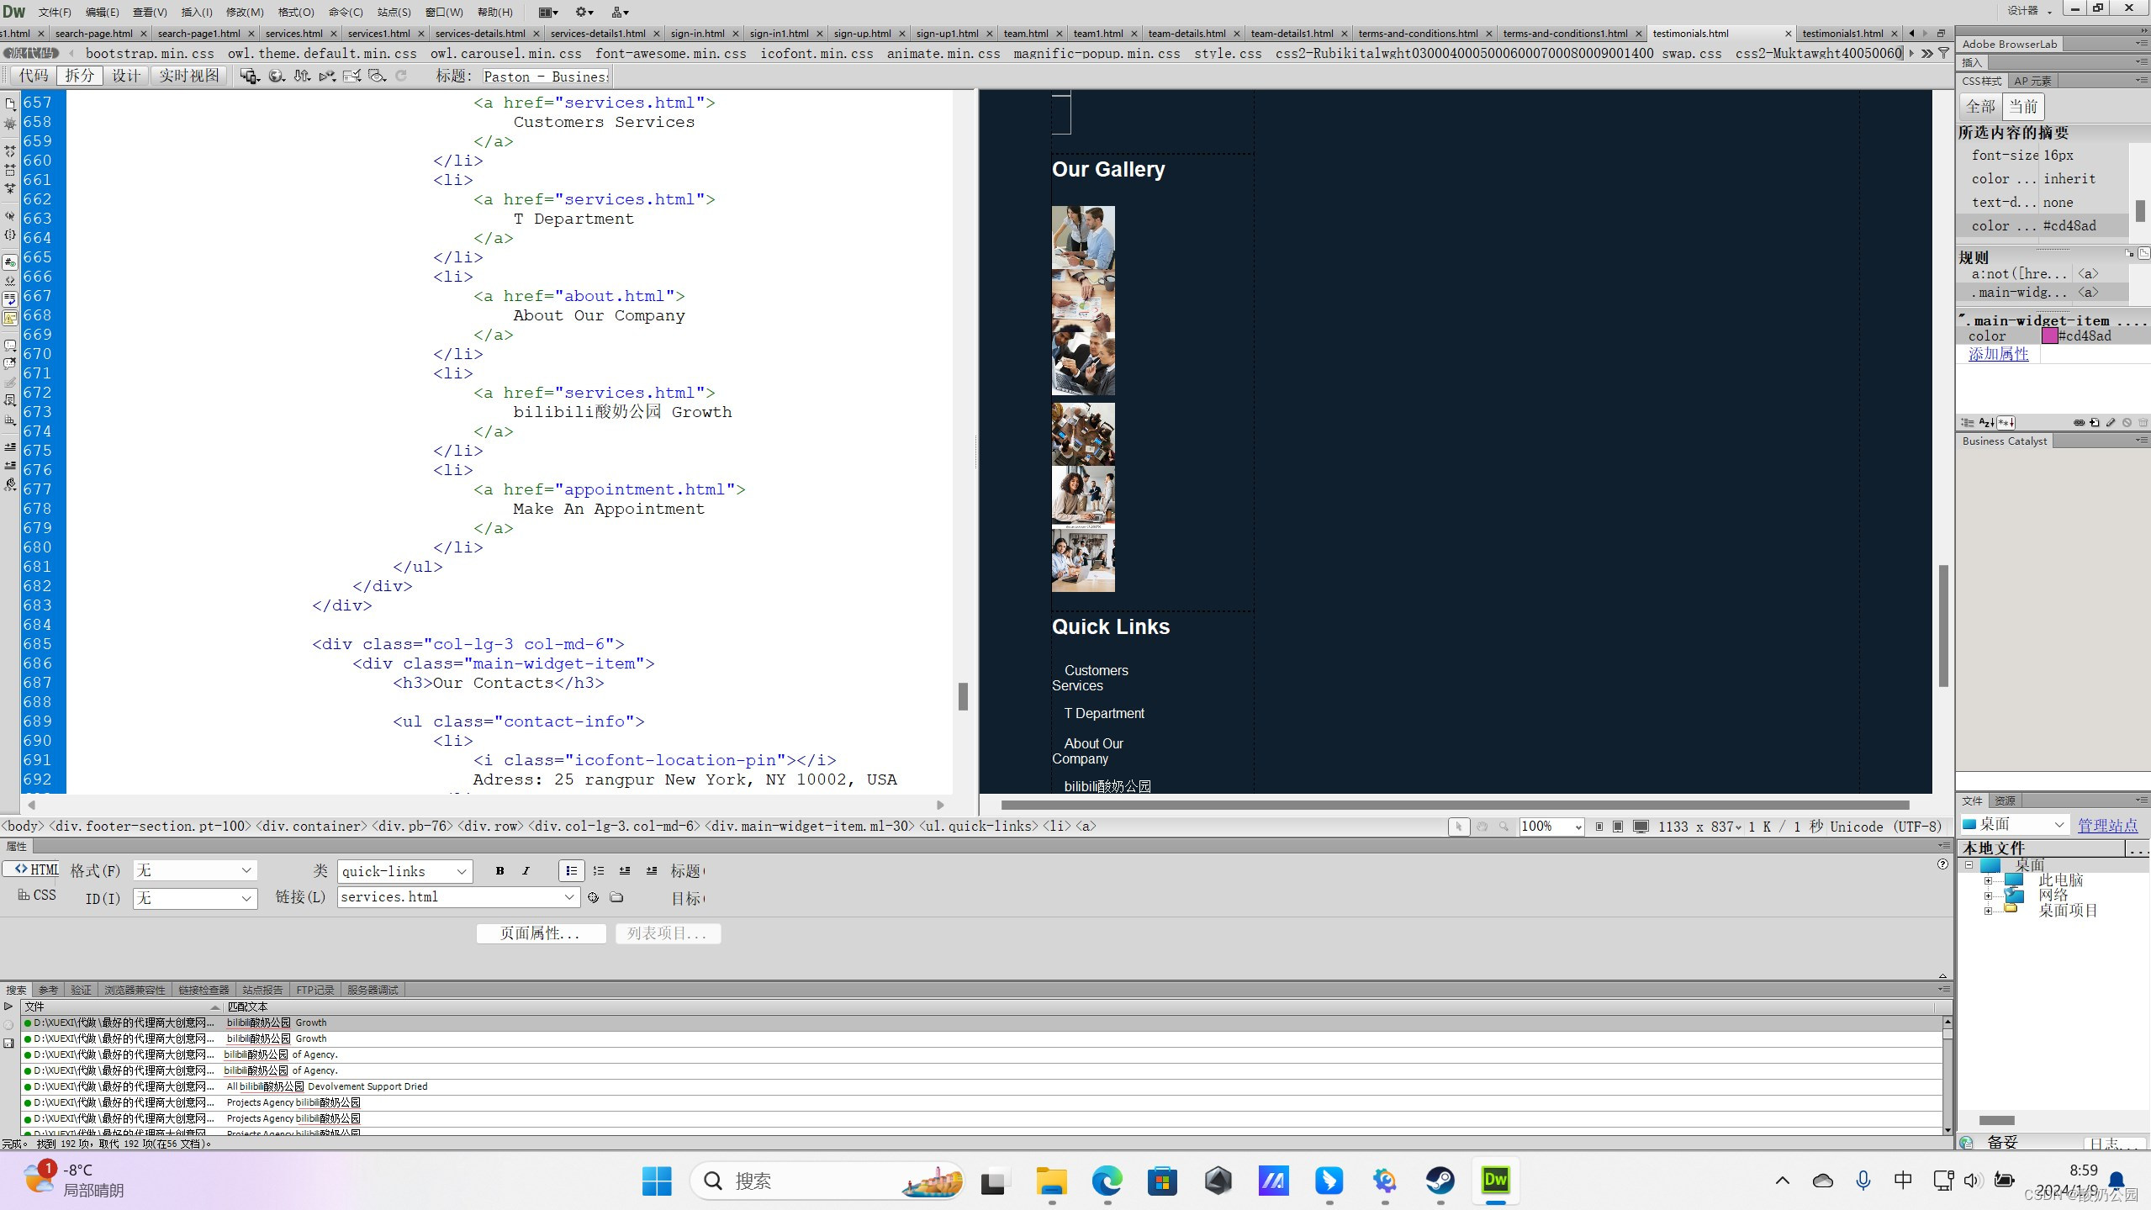Show category view in CSS panel
Viewport: 2151px width, 1210px height.
click(1968, 422)
